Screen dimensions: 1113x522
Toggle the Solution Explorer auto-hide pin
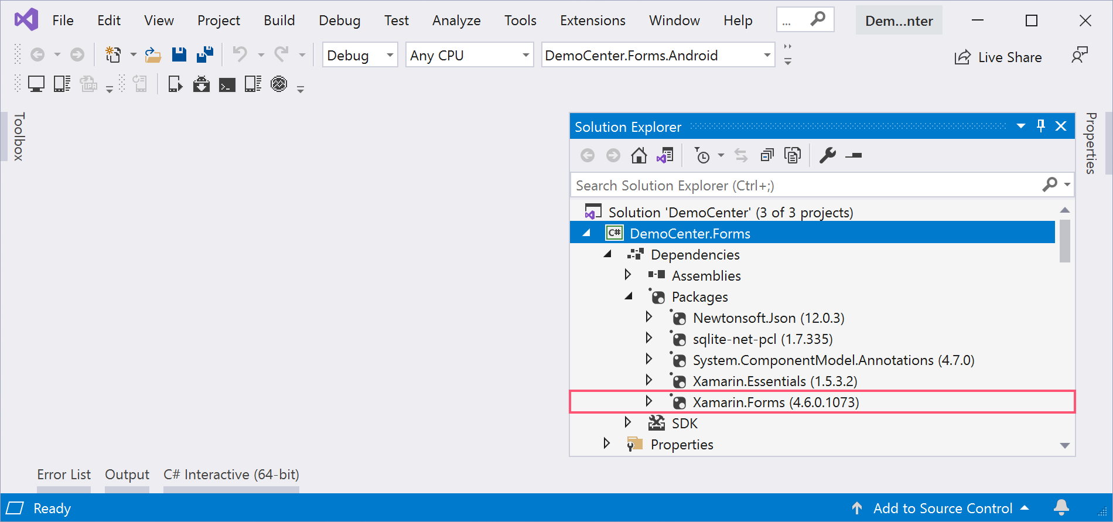coord(1041,126)
